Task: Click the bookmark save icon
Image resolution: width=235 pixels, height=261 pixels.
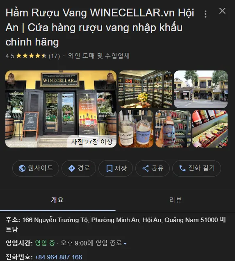Action: (x=110, y=168)
